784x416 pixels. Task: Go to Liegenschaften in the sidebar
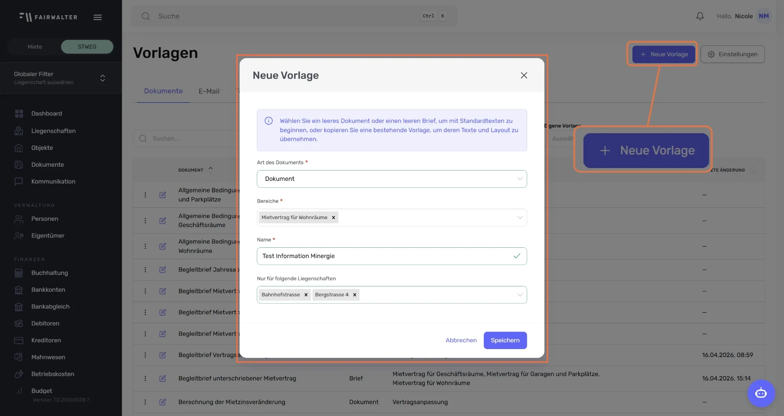click(54, 131)
